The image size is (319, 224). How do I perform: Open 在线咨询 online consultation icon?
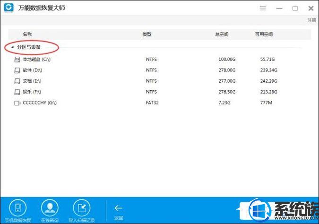(50, 208)
